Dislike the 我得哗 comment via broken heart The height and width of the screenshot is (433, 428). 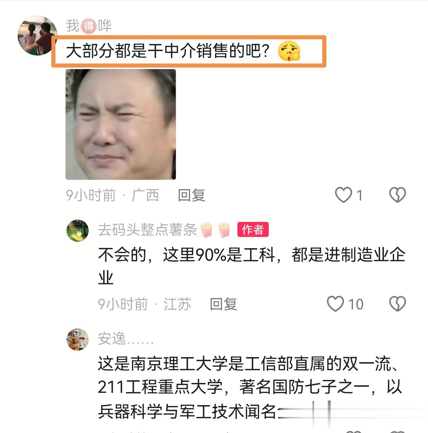click(x=397, y=195)
